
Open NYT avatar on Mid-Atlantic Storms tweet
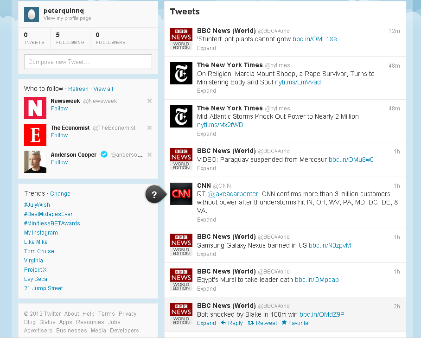[x=181, y=116]
